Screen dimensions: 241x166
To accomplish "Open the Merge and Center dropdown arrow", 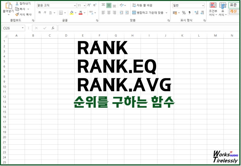I will coord(166,13).
